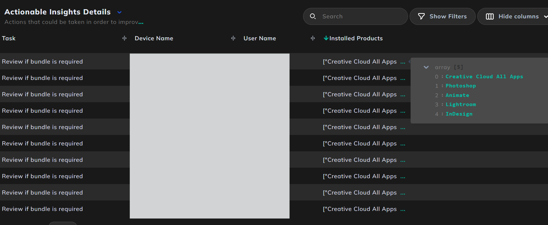Screen dimensions: 548x225
Task: Expand the ellipsis in the sixth Installed Products row
Action: tap(403, 144)
